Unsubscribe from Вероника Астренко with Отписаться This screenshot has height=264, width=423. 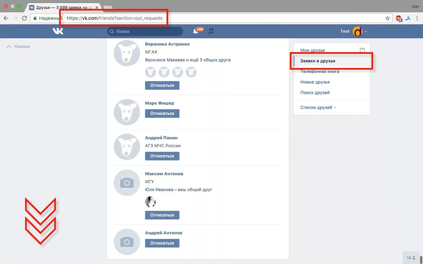click(x=162, y=85)
